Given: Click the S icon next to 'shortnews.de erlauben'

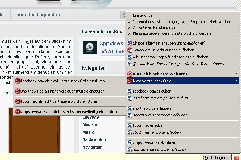Looking at the screenshot, I should (x=130, y=108).
